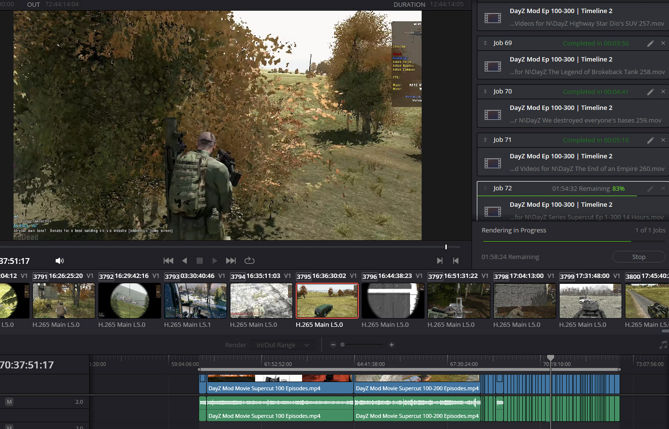The image size is (669, 429).
Task: Click the single right-triangle-to-bar icon under the viewer
Action: tap(440, 260)
